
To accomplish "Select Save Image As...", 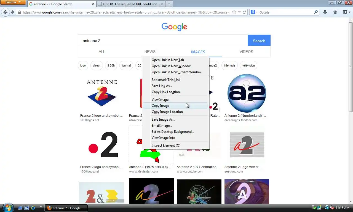I will (x=175, y=120).
